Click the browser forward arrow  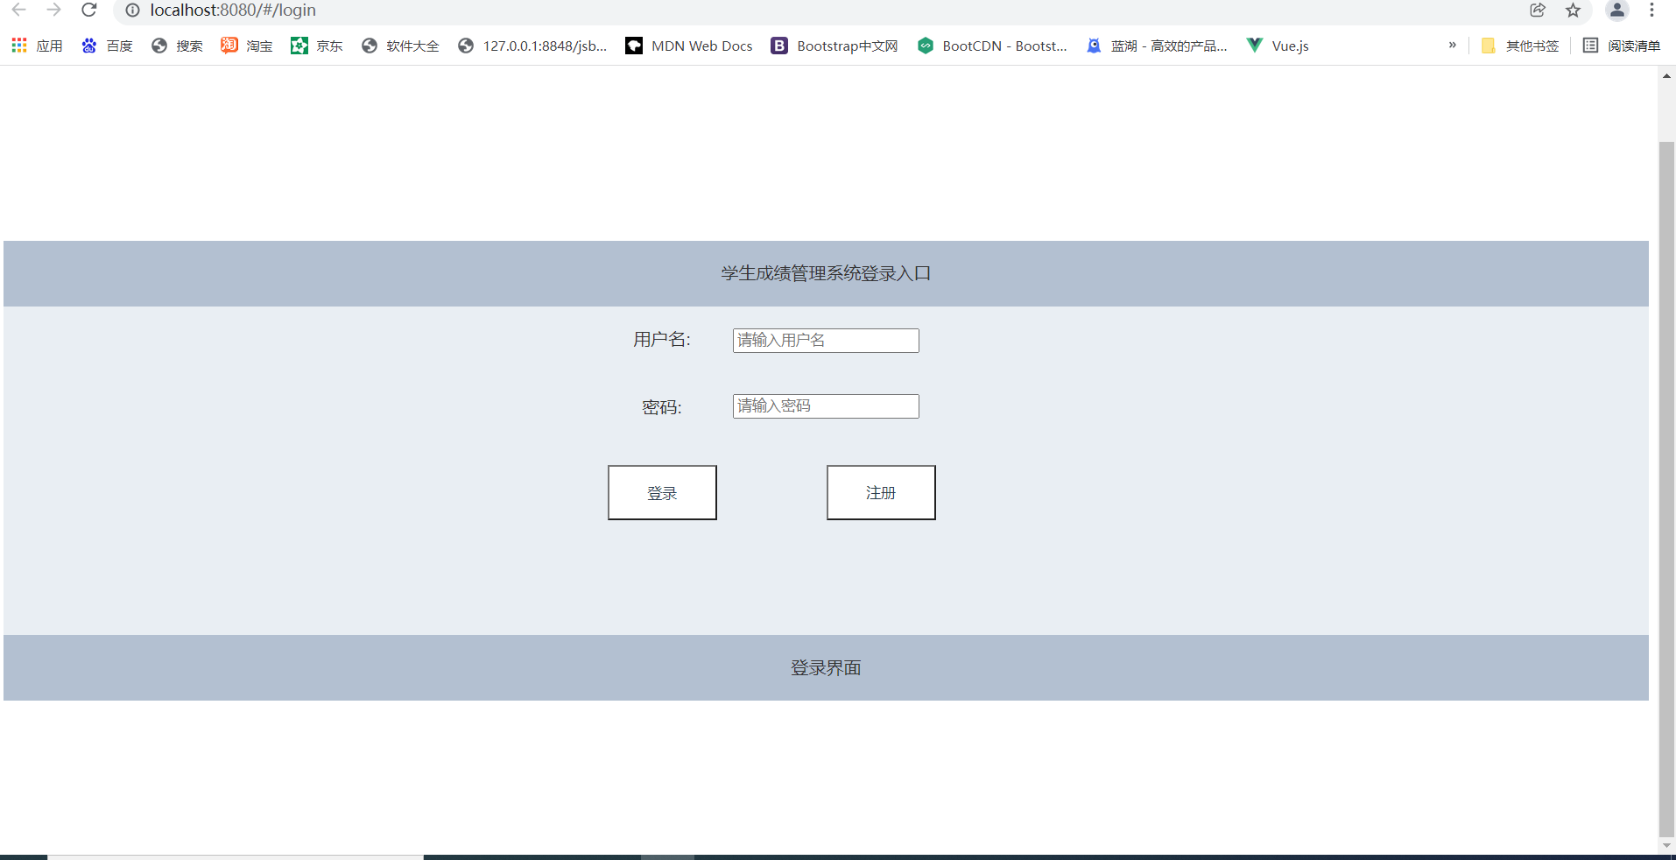click(53, 10)
